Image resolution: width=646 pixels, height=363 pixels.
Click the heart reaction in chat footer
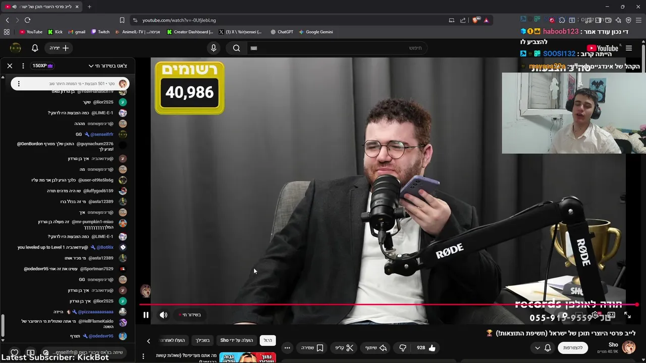(x=15, y=353)
